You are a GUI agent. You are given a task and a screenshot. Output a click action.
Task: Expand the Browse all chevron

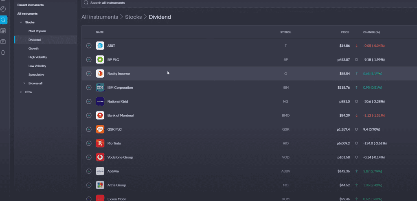(24, 83)
